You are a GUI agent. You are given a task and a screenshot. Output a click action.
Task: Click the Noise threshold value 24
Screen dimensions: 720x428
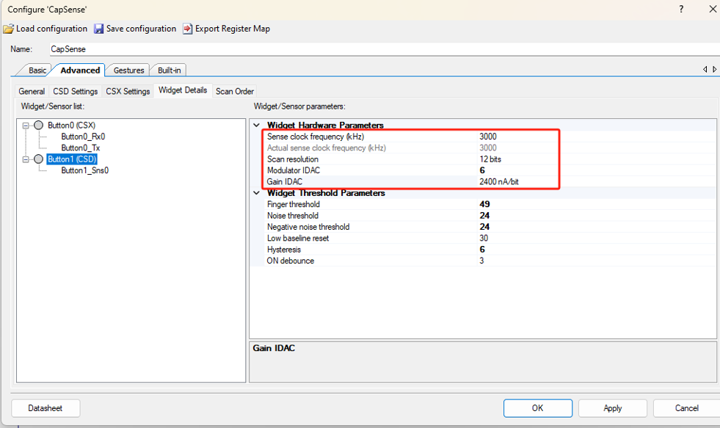484,215
